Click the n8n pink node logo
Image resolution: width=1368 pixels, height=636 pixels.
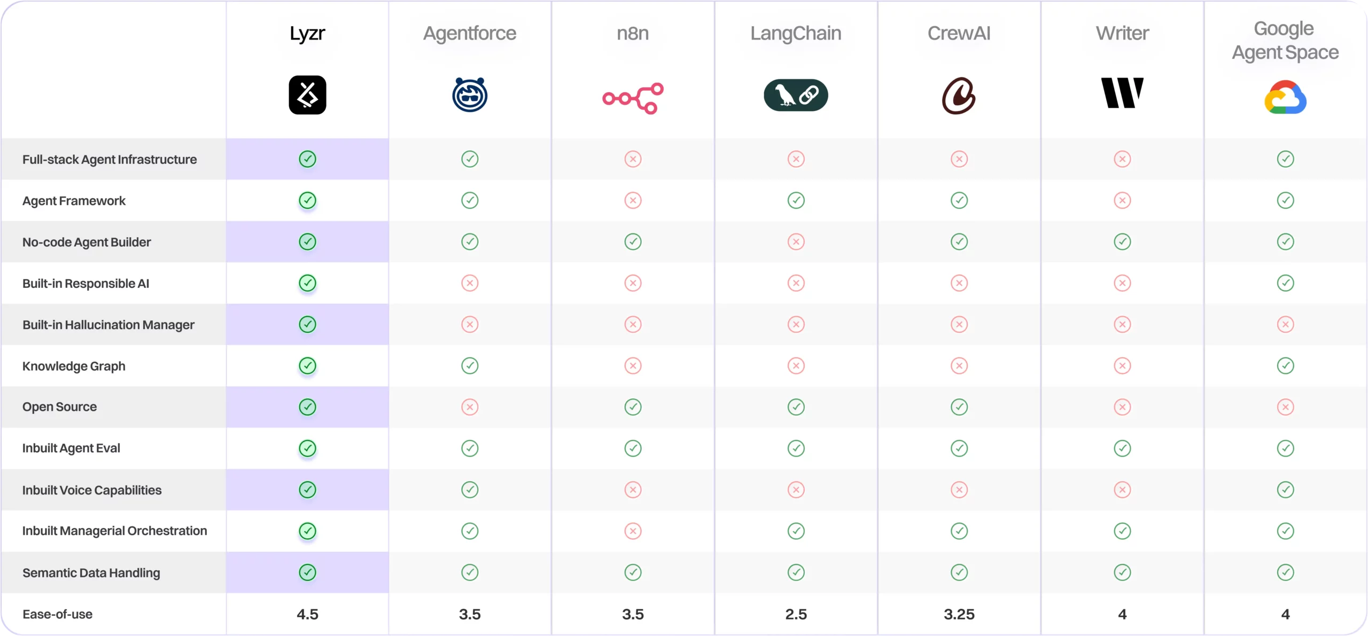(x=633, y=98)
